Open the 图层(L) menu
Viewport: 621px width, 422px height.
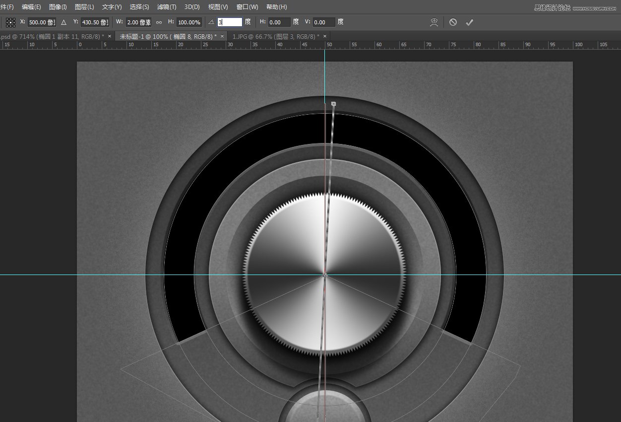tap(84, 7)
